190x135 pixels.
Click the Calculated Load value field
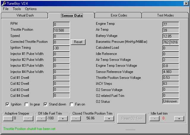coord(171,48)
